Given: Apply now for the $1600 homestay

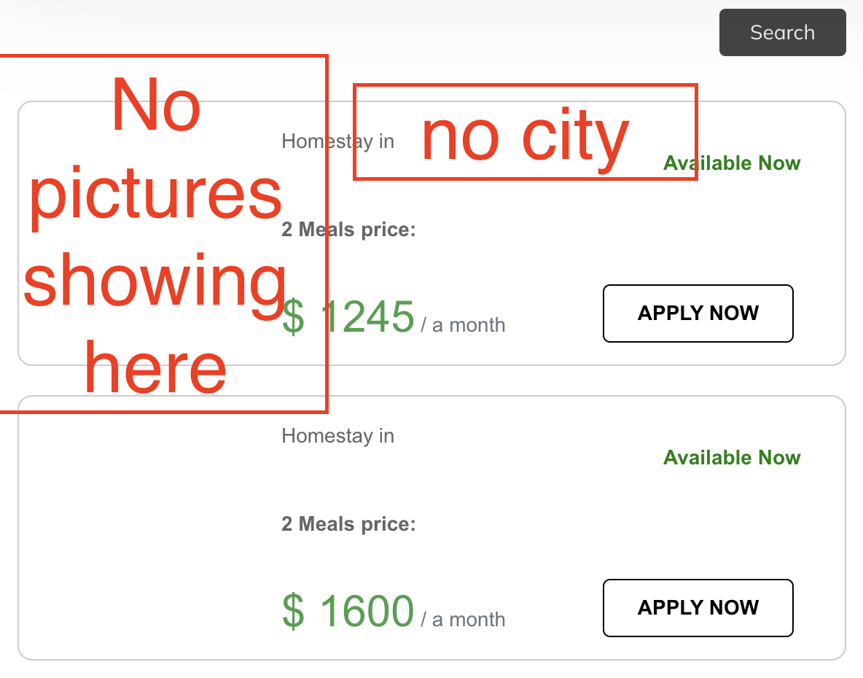Looking at the screenshot, I should click(698, 607).
